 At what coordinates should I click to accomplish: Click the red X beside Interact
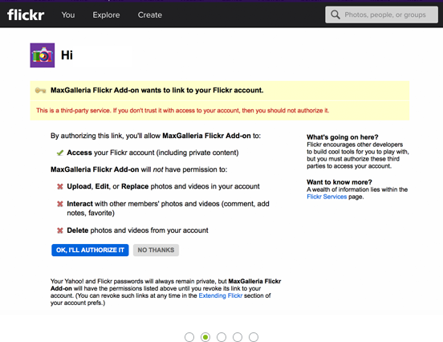coord(60,204)
